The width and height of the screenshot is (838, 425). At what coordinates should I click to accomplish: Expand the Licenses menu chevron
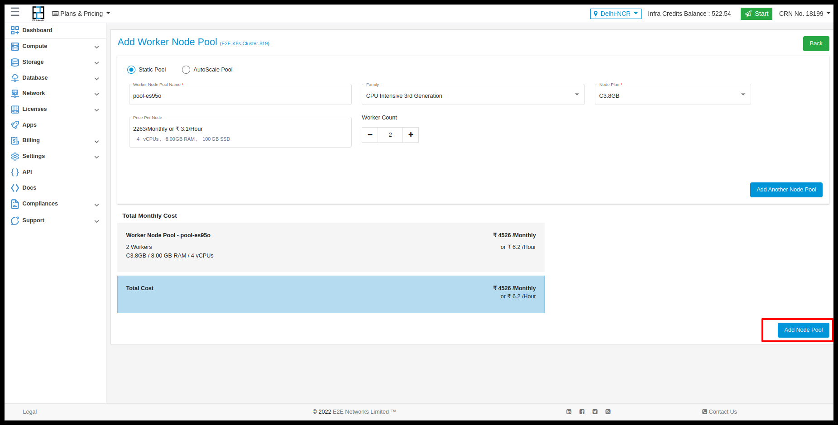pos(96,110)
